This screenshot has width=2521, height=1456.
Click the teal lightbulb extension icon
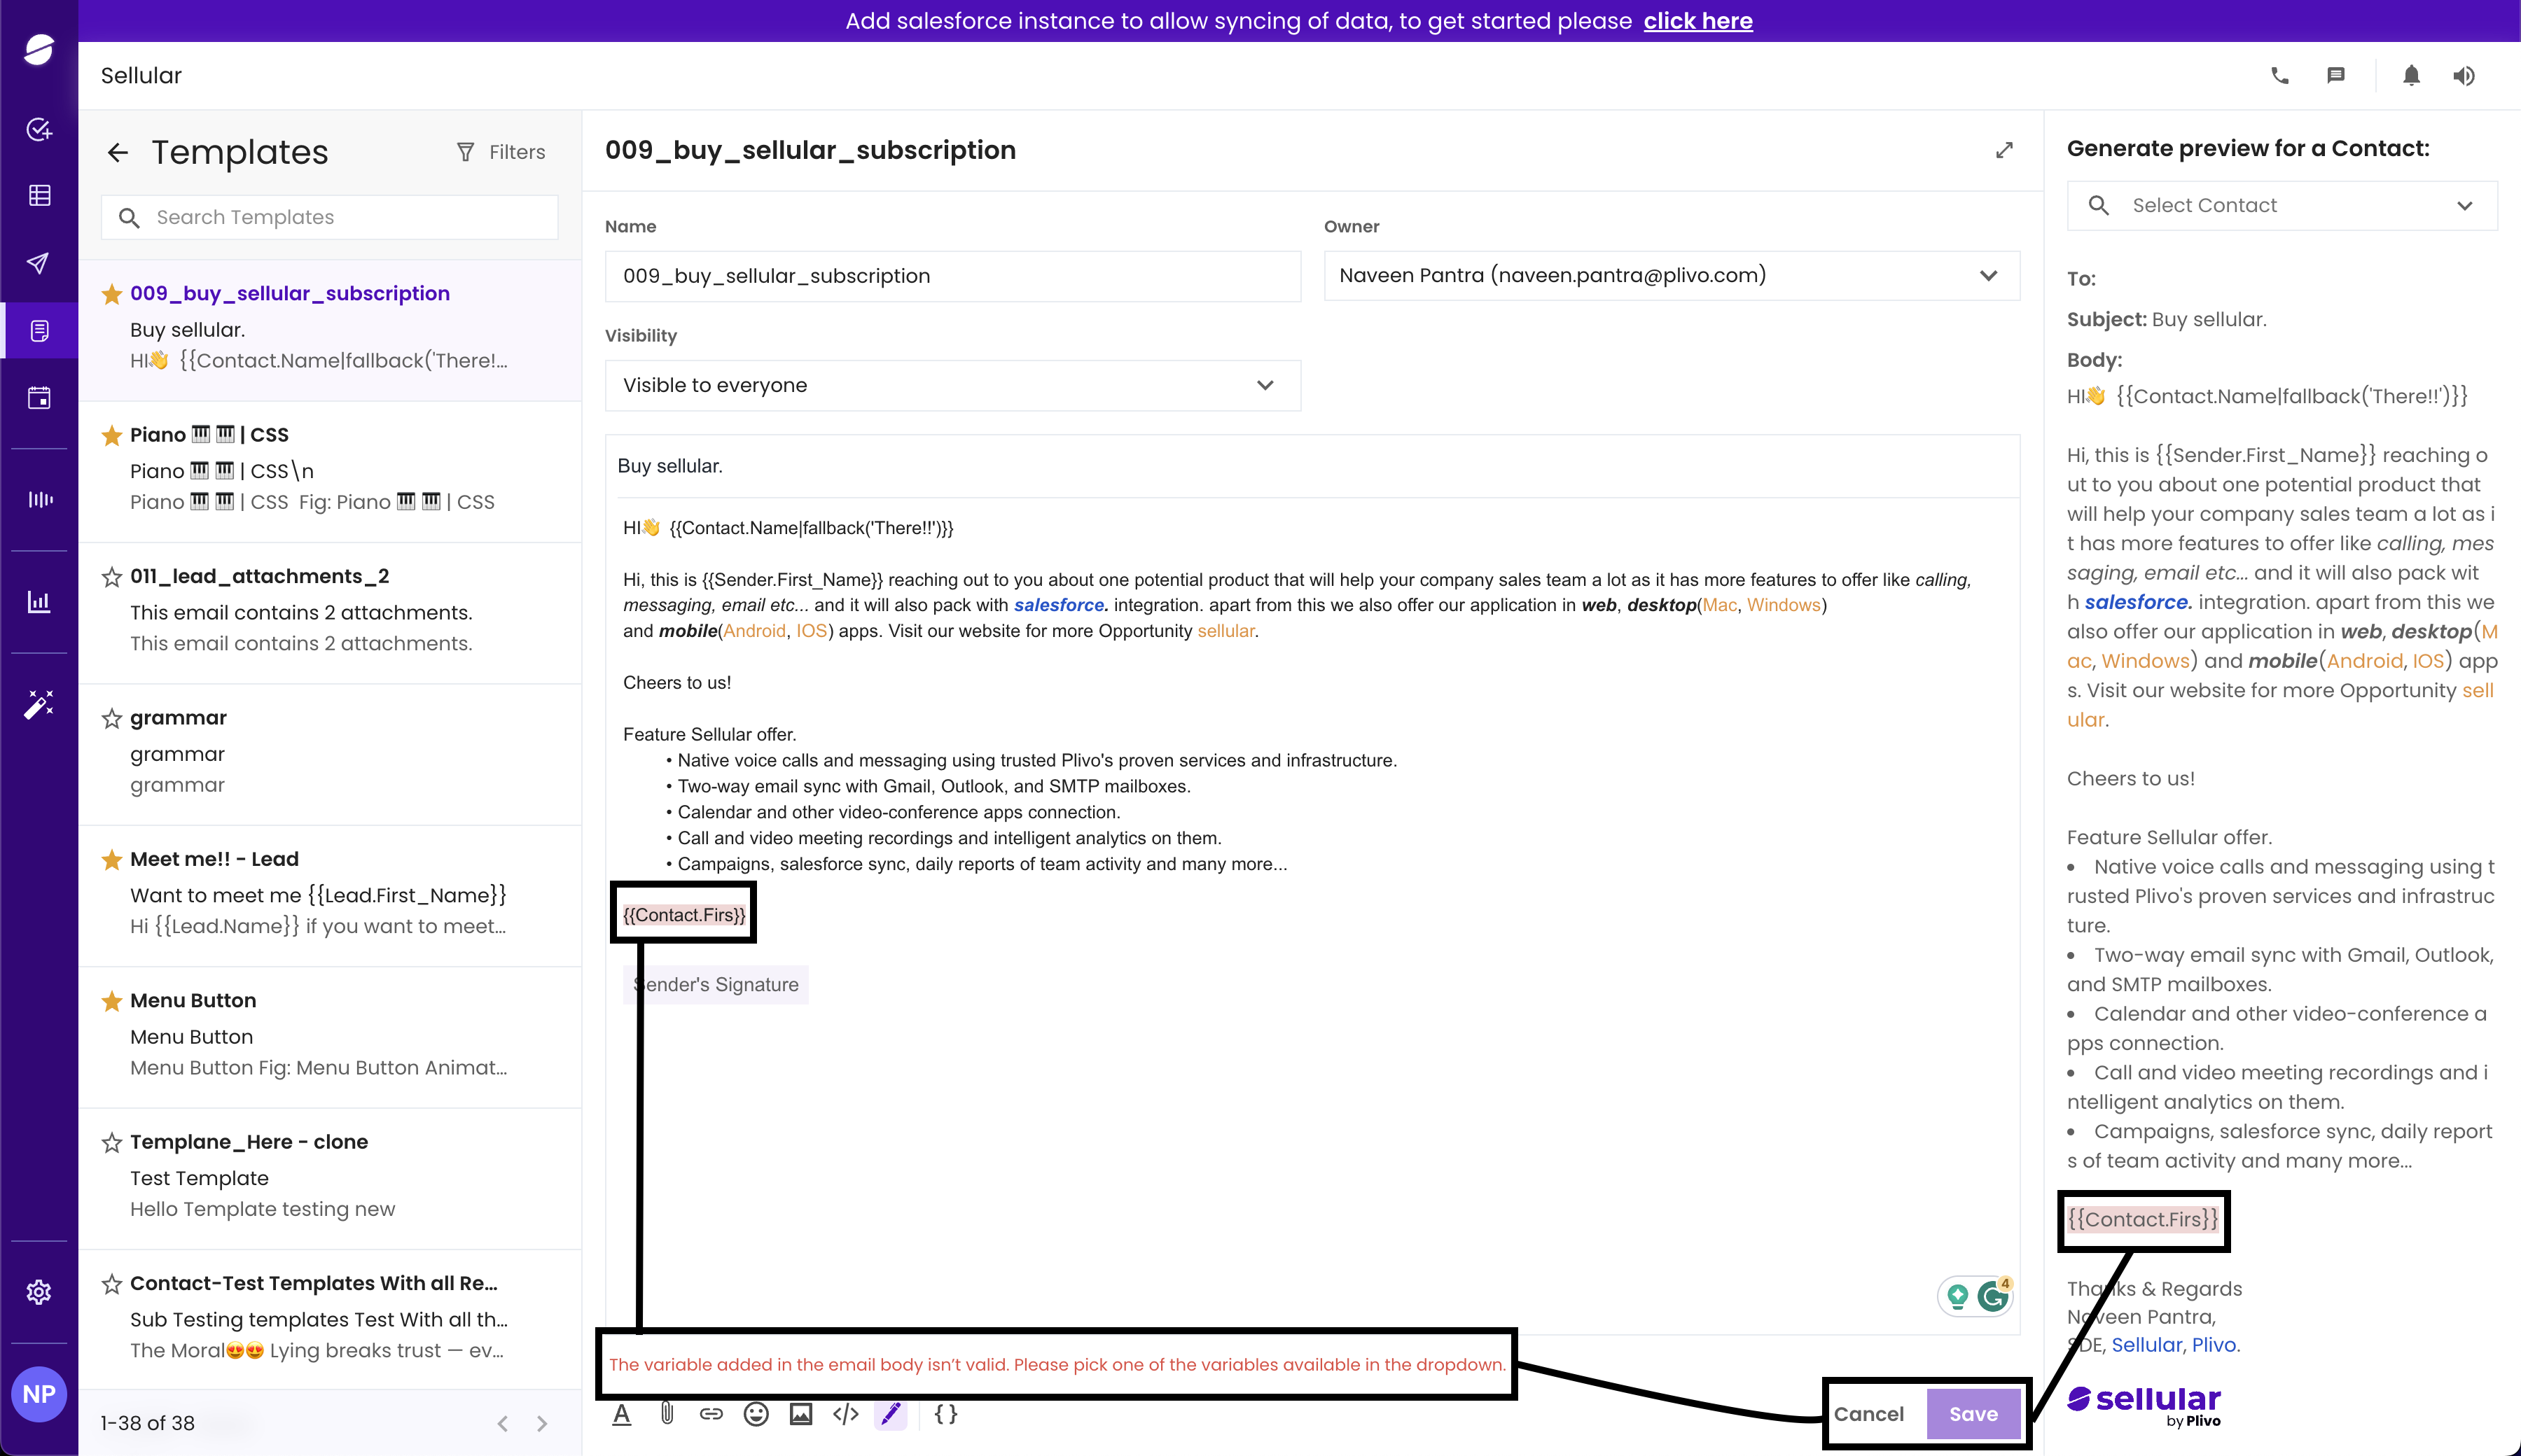click(x=1958, y=1297)
